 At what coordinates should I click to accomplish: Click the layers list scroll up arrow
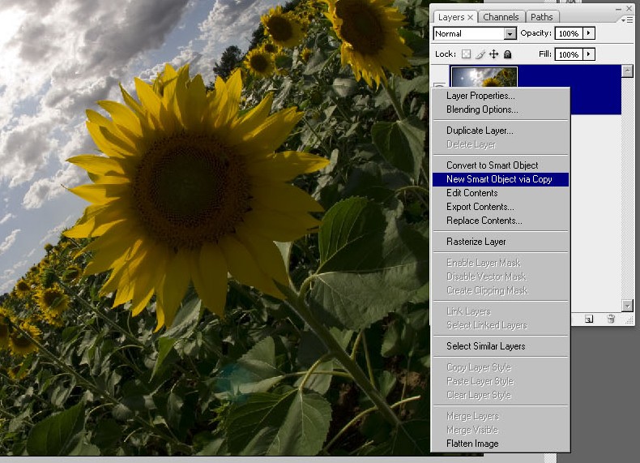click(627, 71)
